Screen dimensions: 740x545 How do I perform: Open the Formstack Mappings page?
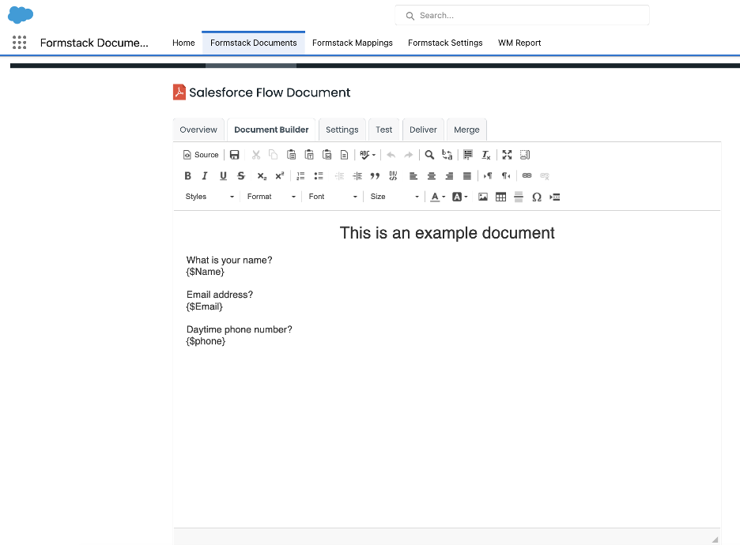click(352, 43)
